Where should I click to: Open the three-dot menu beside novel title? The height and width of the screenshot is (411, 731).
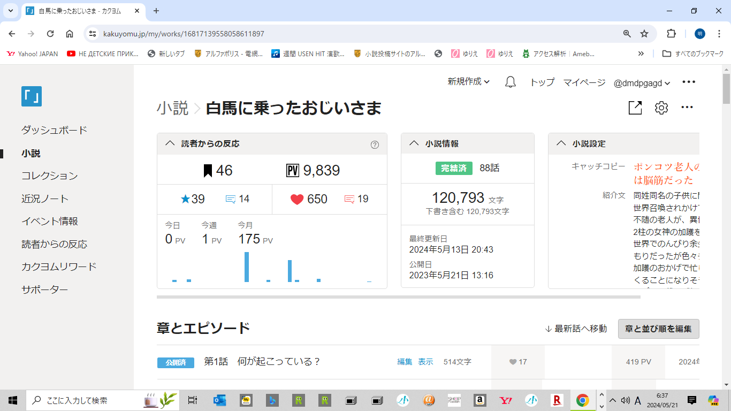click(687, 108)
